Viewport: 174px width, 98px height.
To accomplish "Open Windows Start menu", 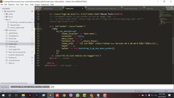I will (x=3, y=95).
